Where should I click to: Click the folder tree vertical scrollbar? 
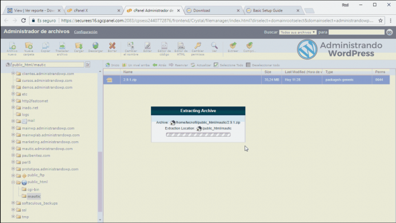(100, 181)
